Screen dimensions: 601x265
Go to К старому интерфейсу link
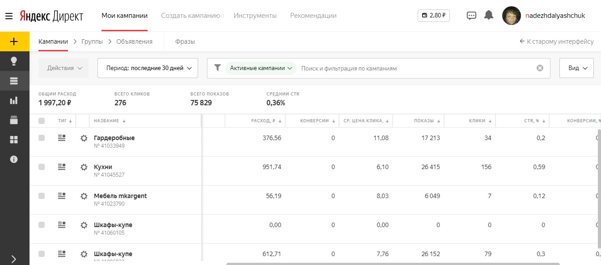[557, 41]
